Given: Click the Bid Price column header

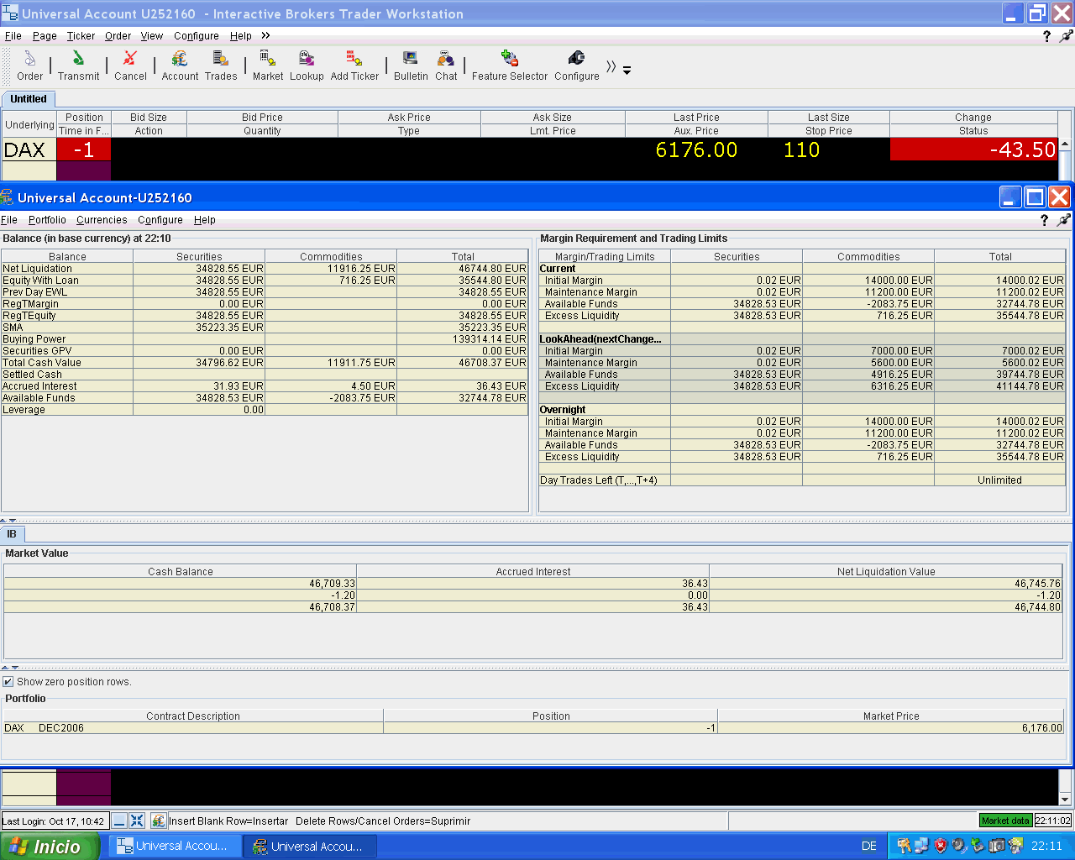Looking at the screenshot, I should [x=262, y=118].
